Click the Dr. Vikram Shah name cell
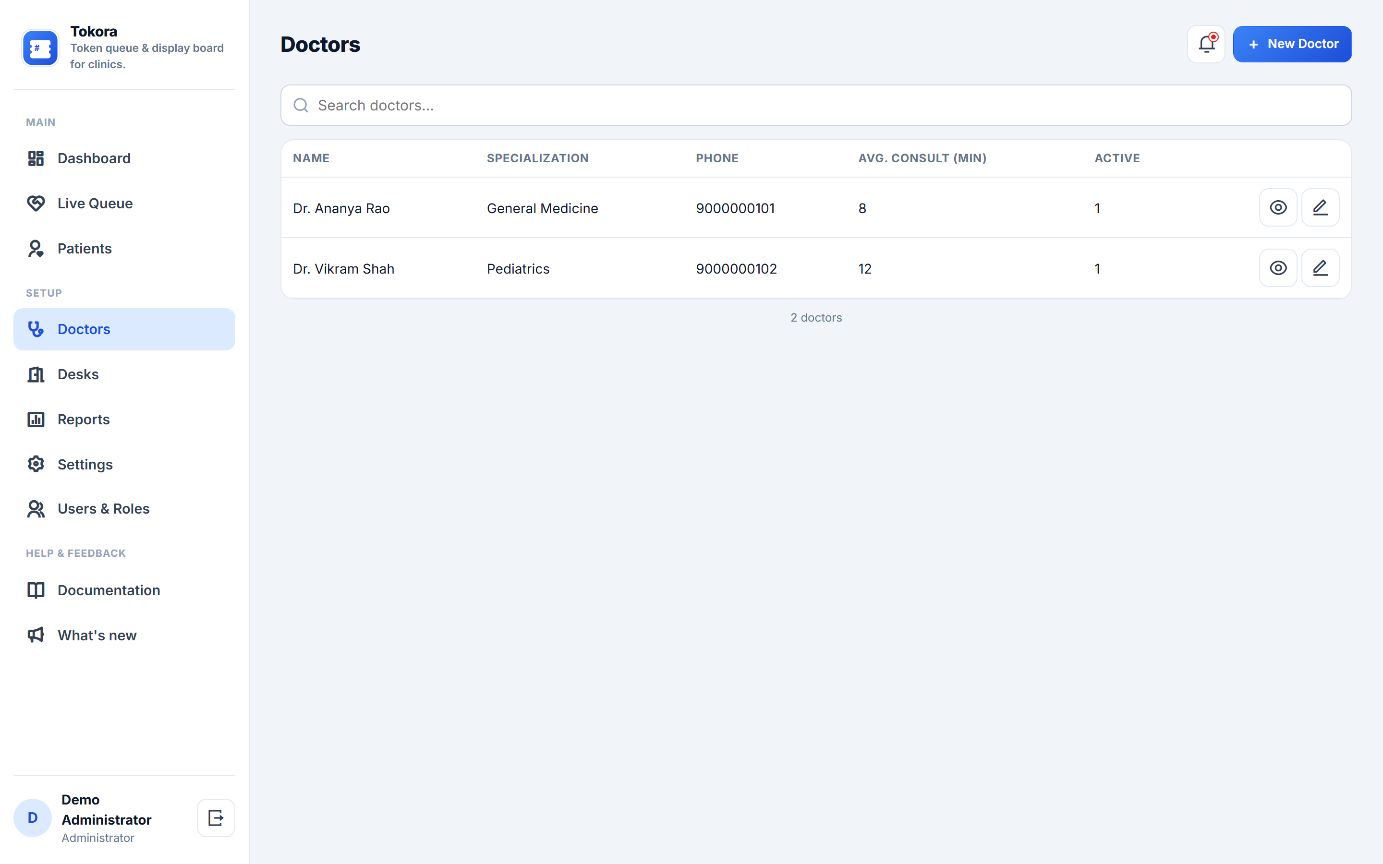 click(x=343, y=269)
